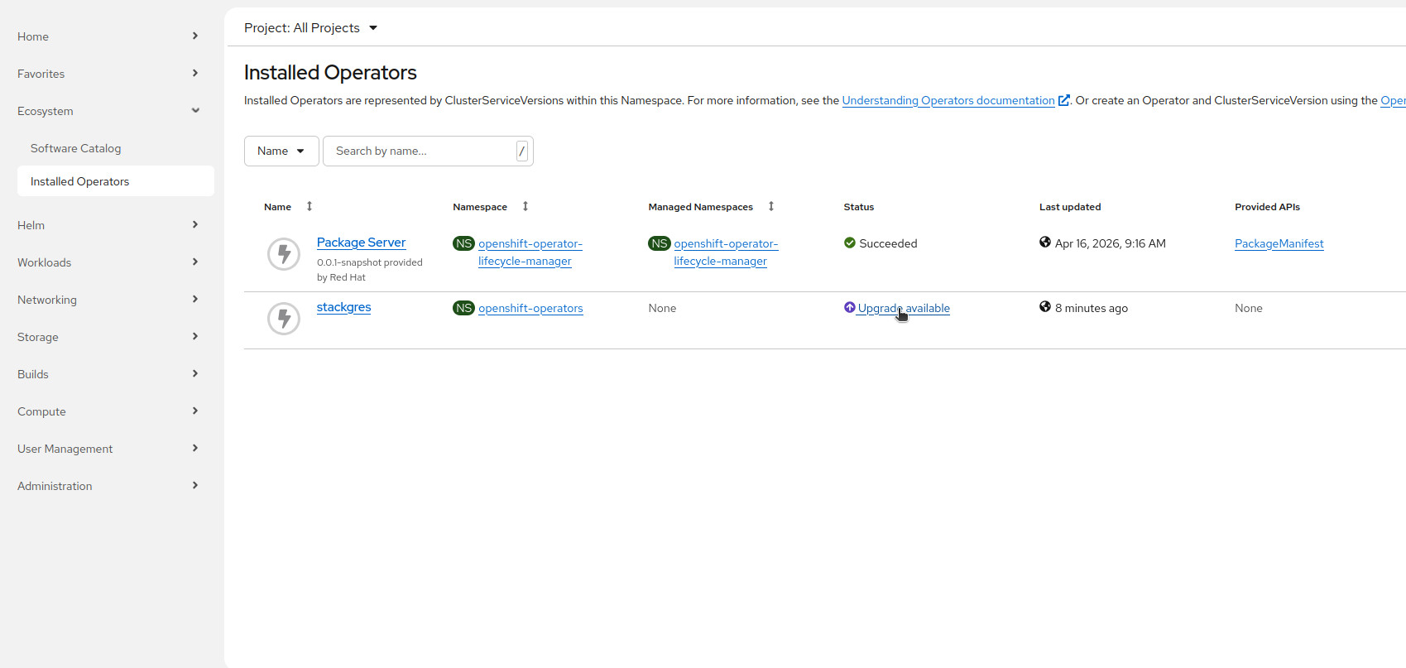Image resolution: width=1406 pixels, height=668 pixels.
Task: Click the green Succeeded checkmark icon
Action: coord(849,243)
